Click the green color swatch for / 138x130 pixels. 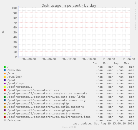[x=5, y=67]
